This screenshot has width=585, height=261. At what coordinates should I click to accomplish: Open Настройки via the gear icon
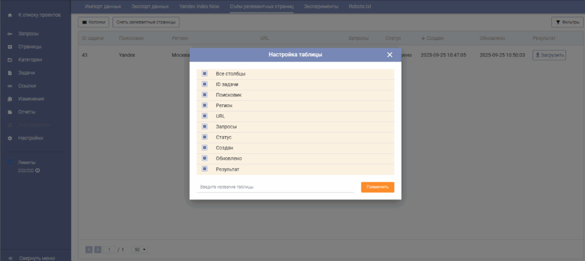point(10,138)
